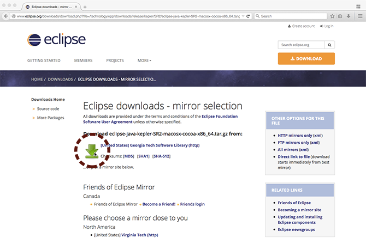The image size is (366, 238).
Task: Open Downloads Home sidebar link
Action: point(48,99)
